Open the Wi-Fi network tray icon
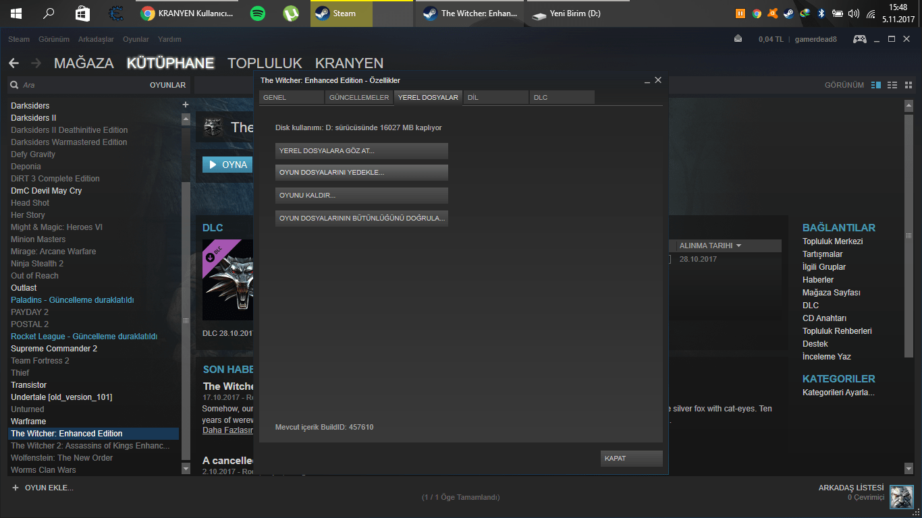The image size is (922, 518). [x=871, y=13]
